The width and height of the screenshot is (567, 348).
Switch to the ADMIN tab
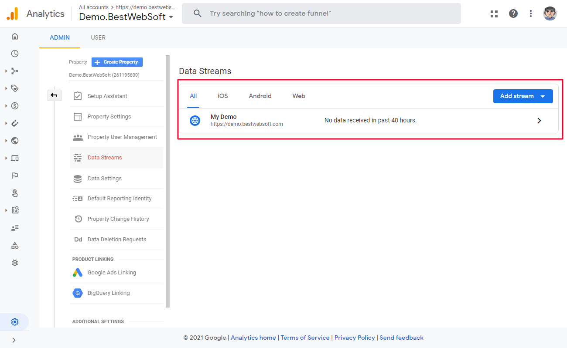coord(60,37)
